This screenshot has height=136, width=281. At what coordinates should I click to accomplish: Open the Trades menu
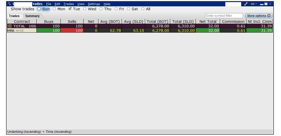[69, 4]
